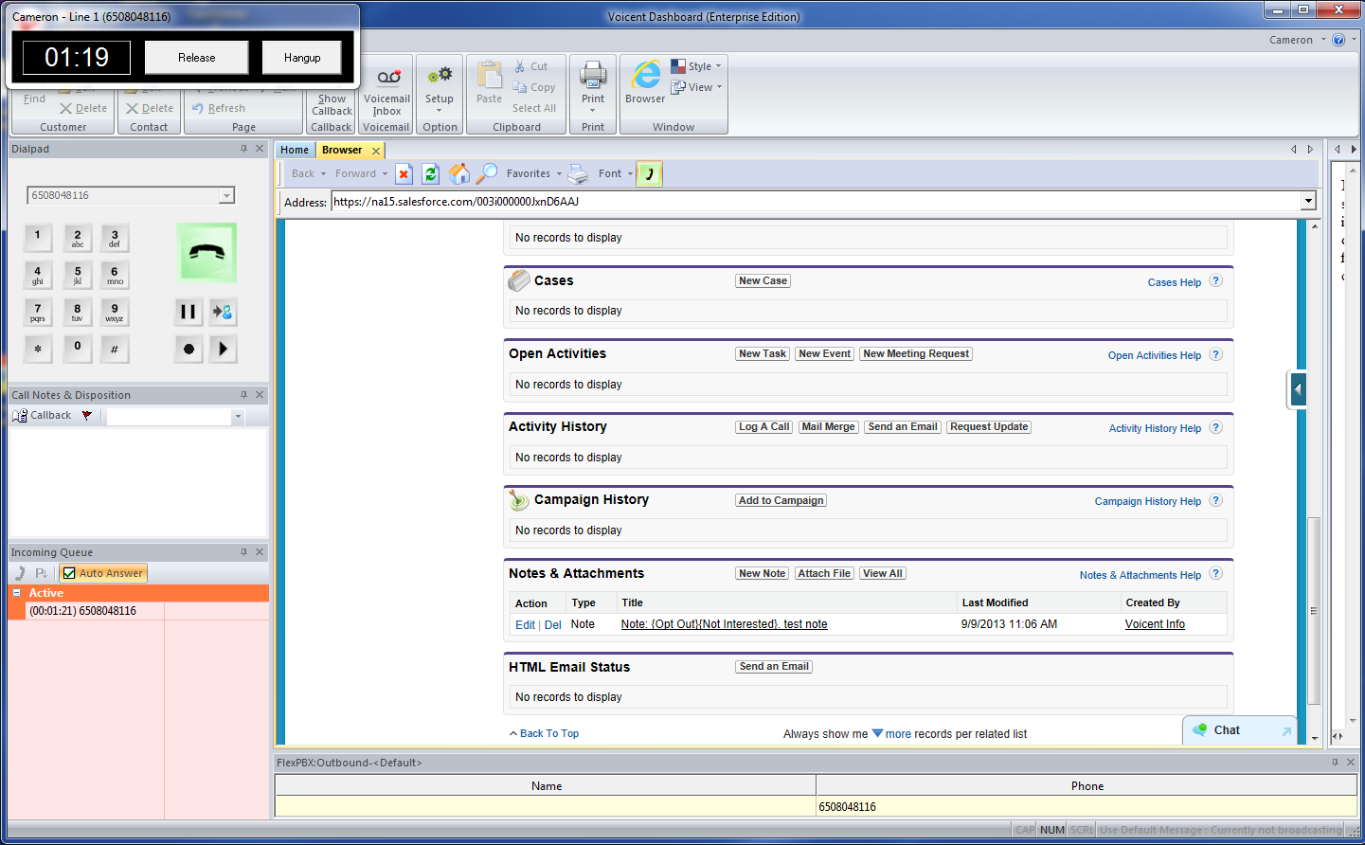
Task: Click the dialpad # key
Action: pos(115,349)
